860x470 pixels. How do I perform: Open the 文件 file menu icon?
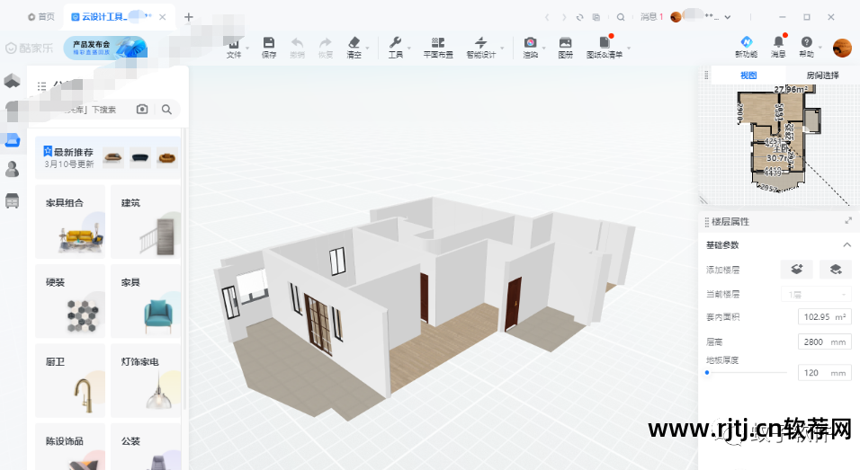(234, 43)
